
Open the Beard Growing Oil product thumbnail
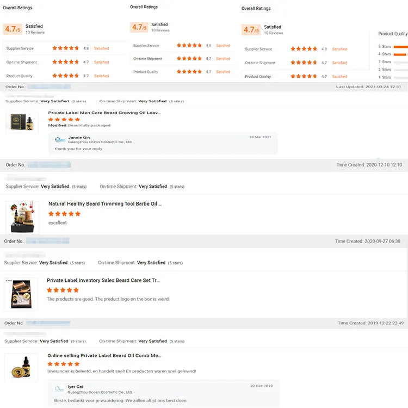coord(22,122)
